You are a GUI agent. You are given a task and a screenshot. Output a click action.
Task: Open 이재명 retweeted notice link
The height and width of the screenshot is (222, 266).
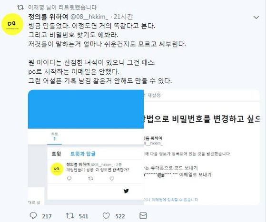pyautogui.click(x=62, y=7)
